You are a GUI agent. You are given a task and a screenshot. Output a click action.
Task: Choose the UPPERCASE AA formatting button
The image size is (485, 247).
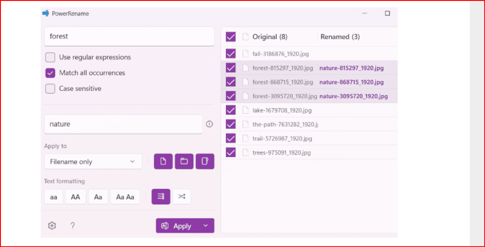click(x=75, y=197)
